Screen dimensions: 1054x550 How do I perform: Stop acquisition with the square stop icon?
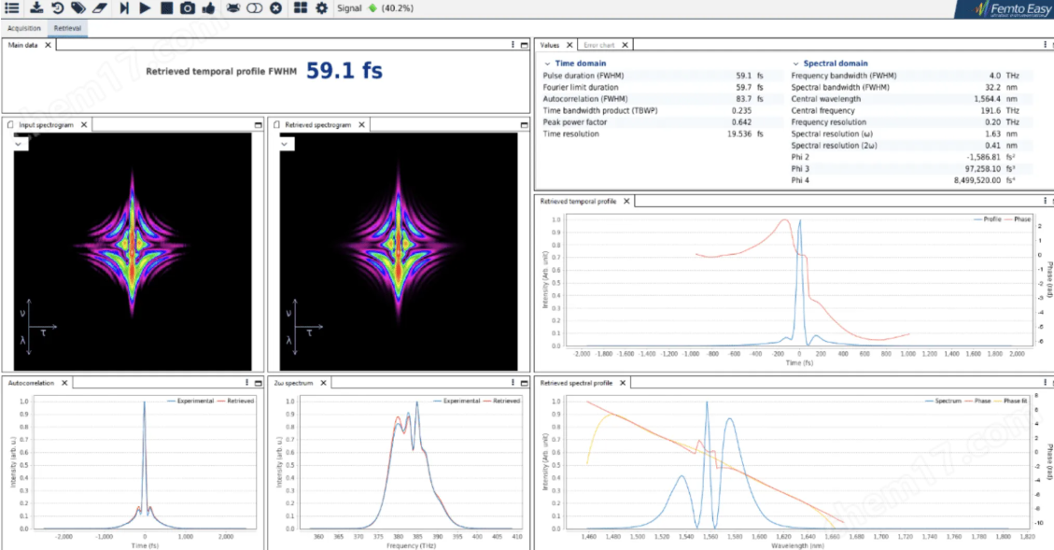pos(166,8)
